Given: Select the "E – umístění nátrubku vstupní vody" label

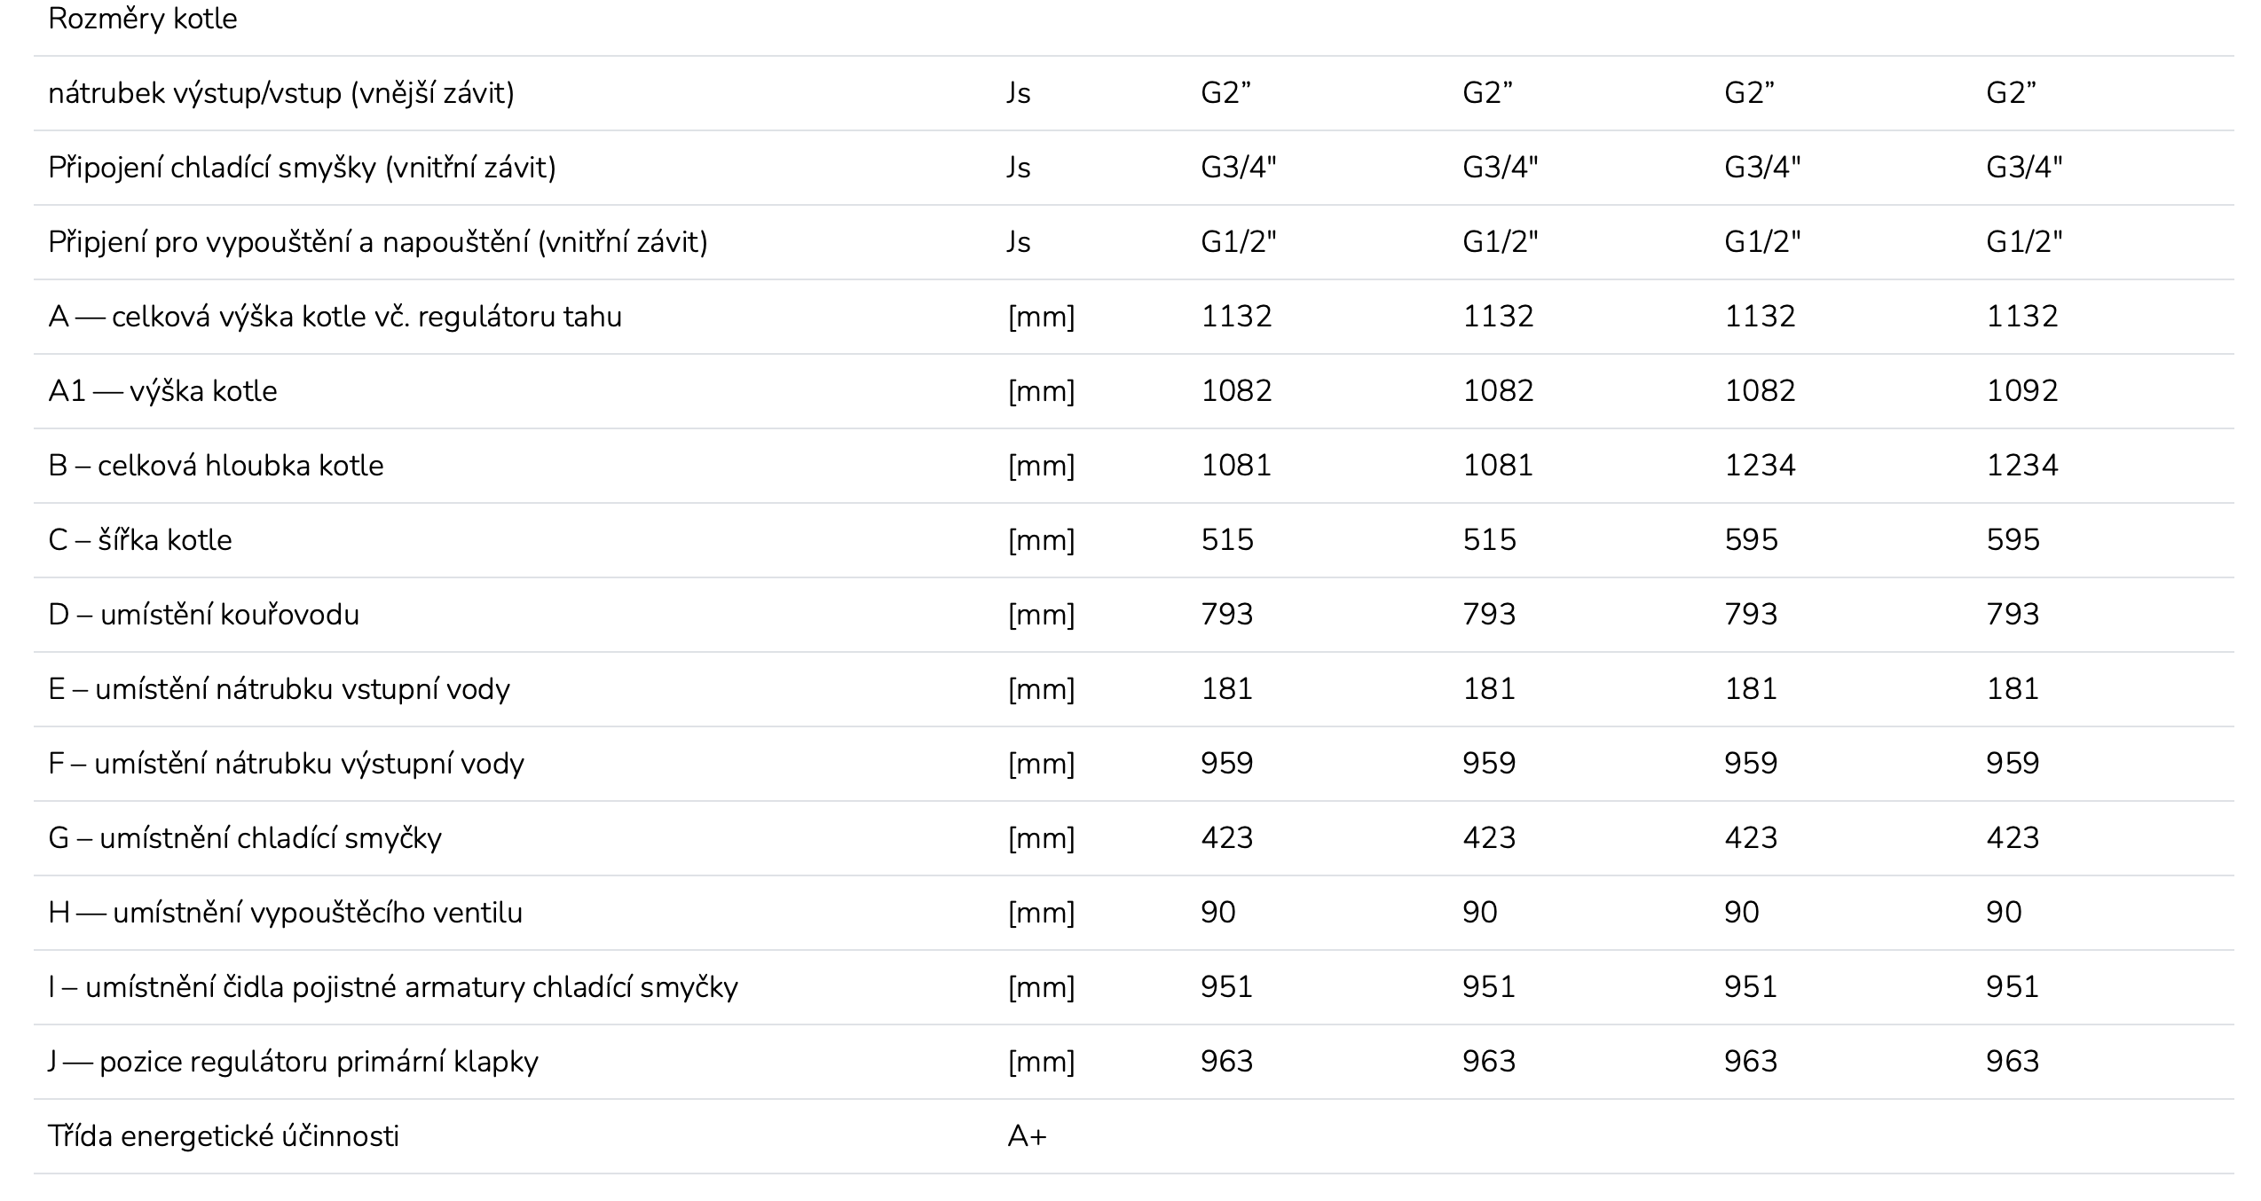Looking at the screenshot, I should click(x=280, y=689).
